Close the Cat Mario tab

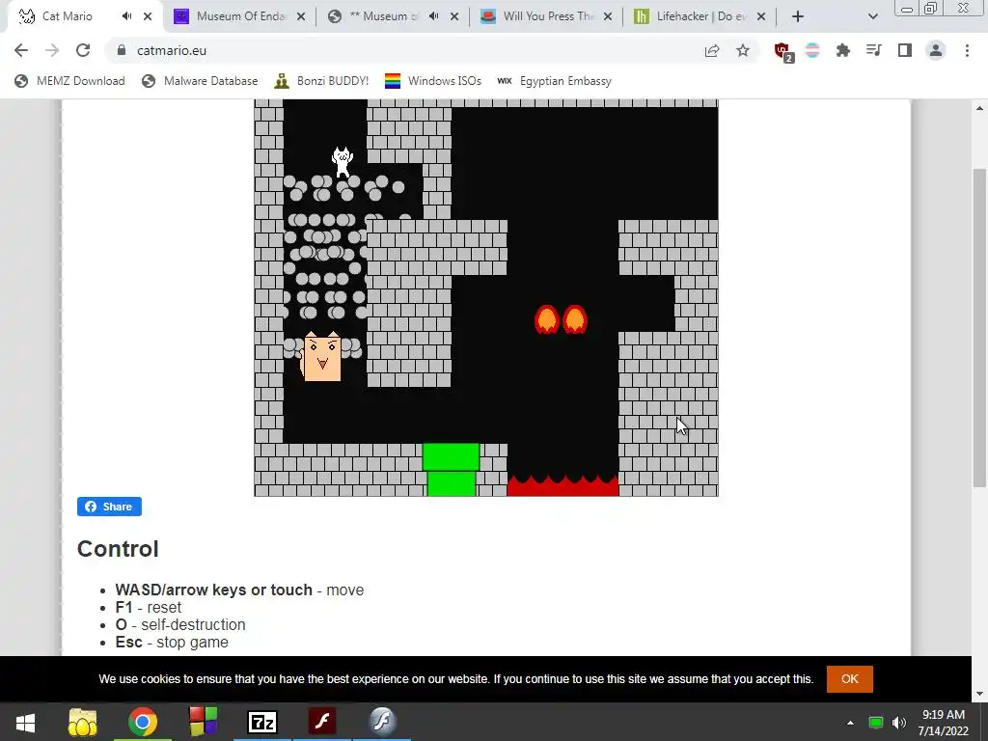148,16
